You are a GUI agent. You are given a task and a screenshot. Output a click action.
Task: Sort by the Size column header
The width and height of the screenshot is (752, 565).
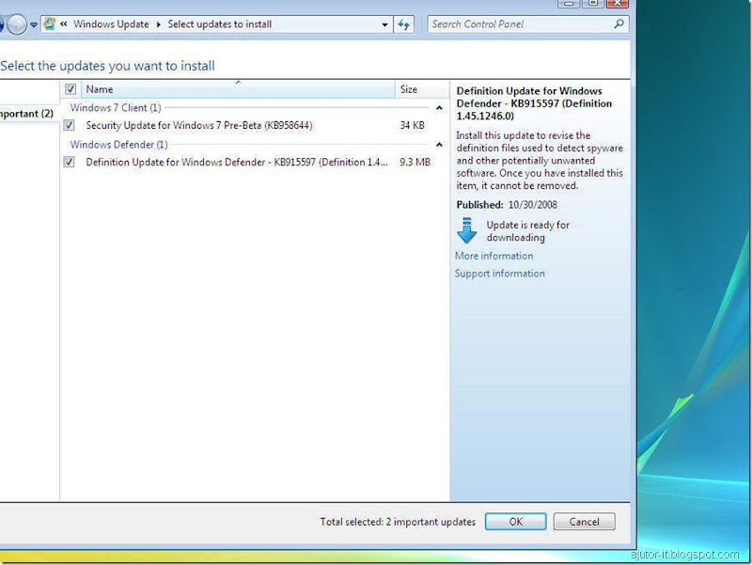422,89
